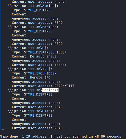Click the Comment: Remote IPC line

pyautogui.click(x=31, y=78)
